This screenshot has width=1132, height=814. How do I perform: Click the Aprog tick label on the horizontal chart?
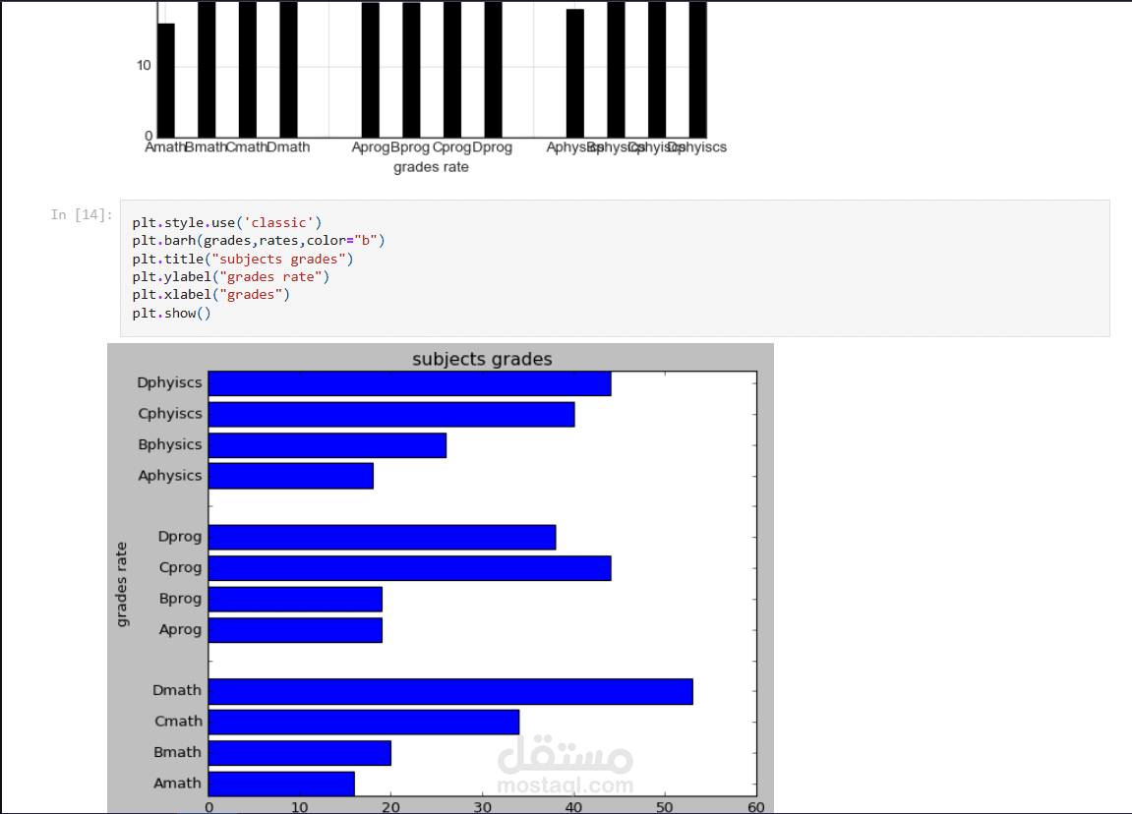(x=181, y=629)
